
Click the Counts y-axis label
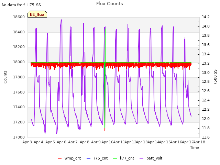point(5,77)
